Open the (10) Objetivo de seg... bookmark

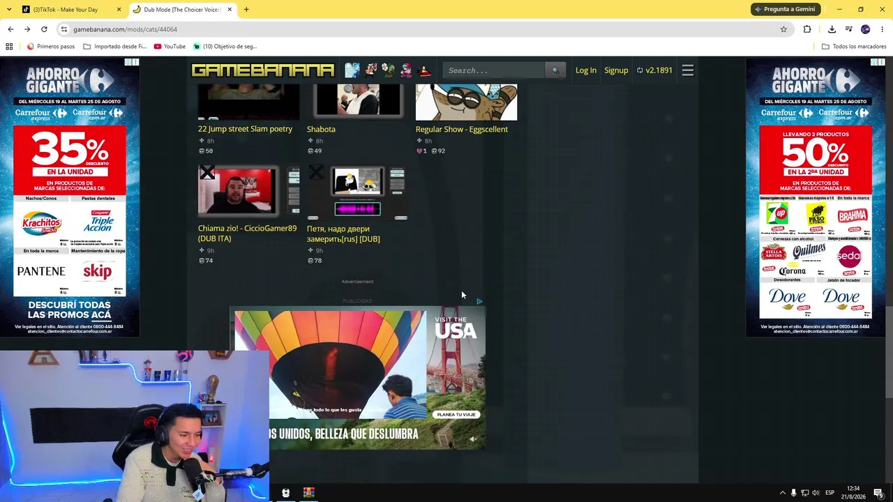click(x=225, y=47)
